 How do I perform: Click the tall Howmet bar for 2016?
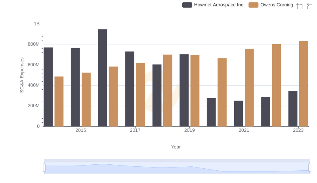tap(103, 78)
